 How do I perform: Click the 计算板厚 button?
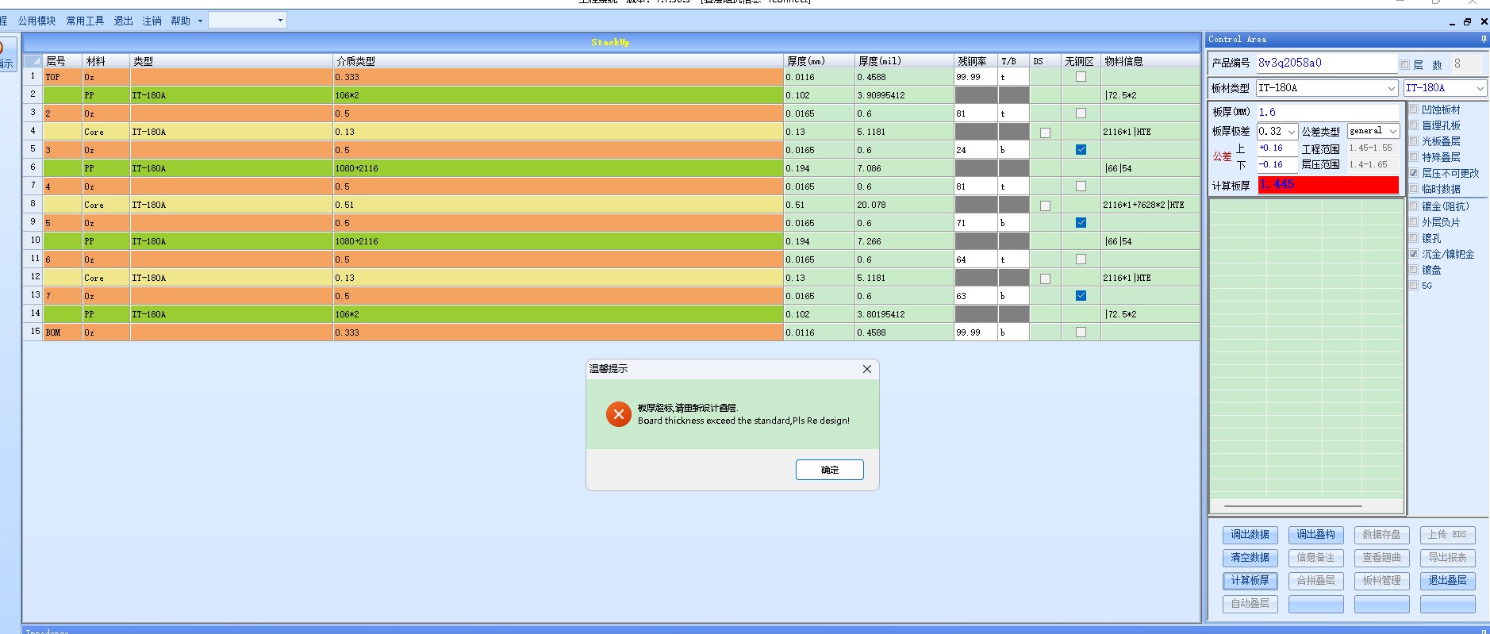click(1250, 581)
